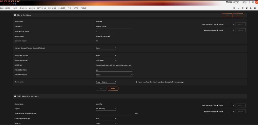Click Time Machine volume size limit field
This screenshot has width=258, height=125.
pos(114,113)
